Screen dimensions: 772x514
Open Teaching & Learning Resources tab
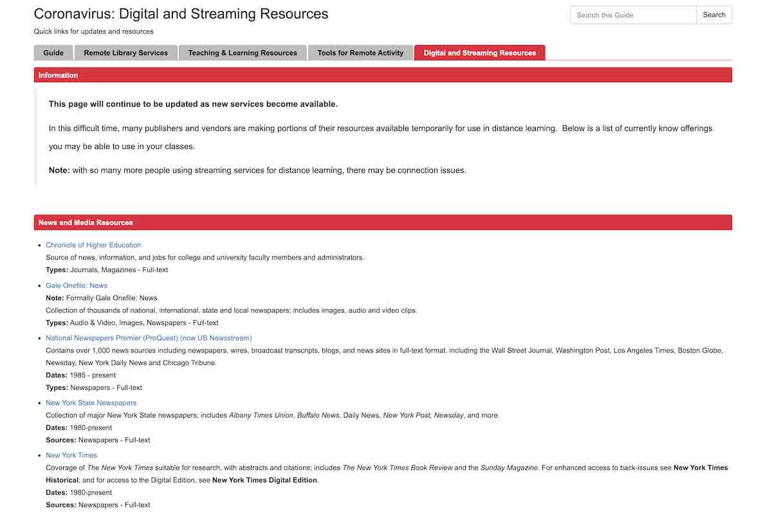pyautogui.click(x=243, y=53)
